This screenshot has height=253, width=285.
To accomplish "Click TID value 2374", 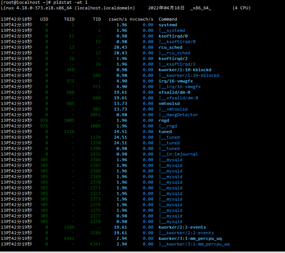I will point(96,205).
